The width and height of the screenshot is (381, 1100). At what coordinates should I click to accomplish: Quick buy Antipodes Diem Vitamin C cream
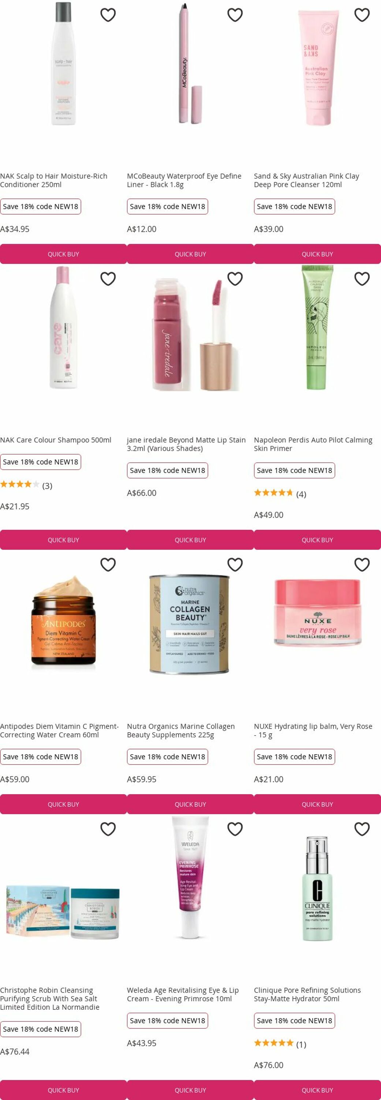tap(64, 804)
